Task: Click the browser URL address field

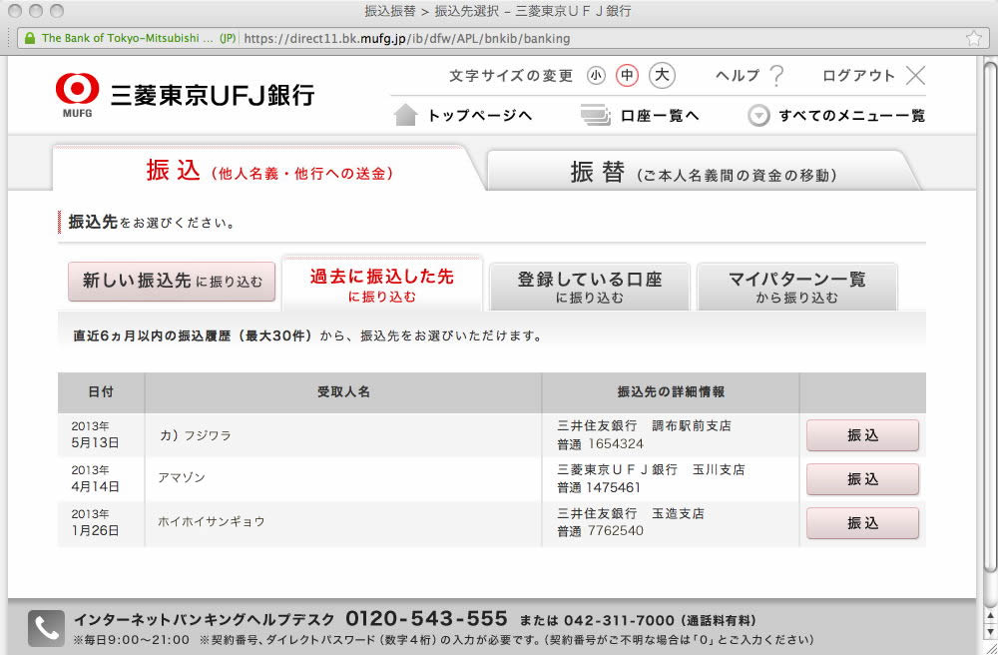Action: click(x=599, y=39)
